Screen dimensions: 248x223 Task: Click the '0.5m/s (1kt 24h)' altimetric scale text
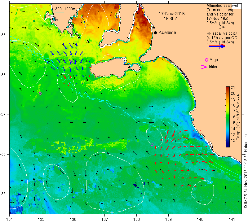point(220,23)
